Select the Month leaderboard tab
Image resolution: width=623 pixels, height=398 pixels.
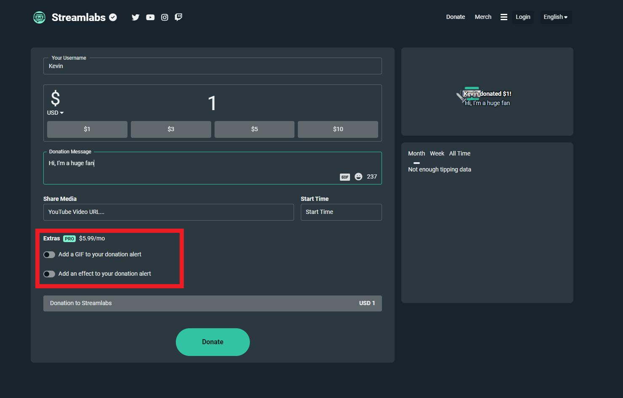(416, 153)
